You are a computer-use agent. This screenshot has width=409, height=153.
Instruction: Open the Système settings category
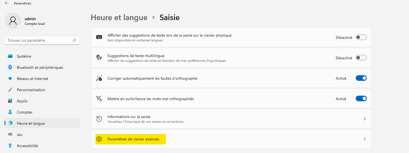(x=24, y=56)
